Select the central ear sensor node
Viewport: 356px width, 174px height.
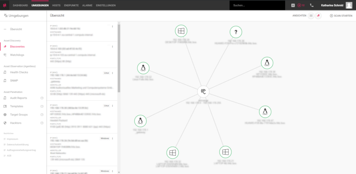click(203, 92)
